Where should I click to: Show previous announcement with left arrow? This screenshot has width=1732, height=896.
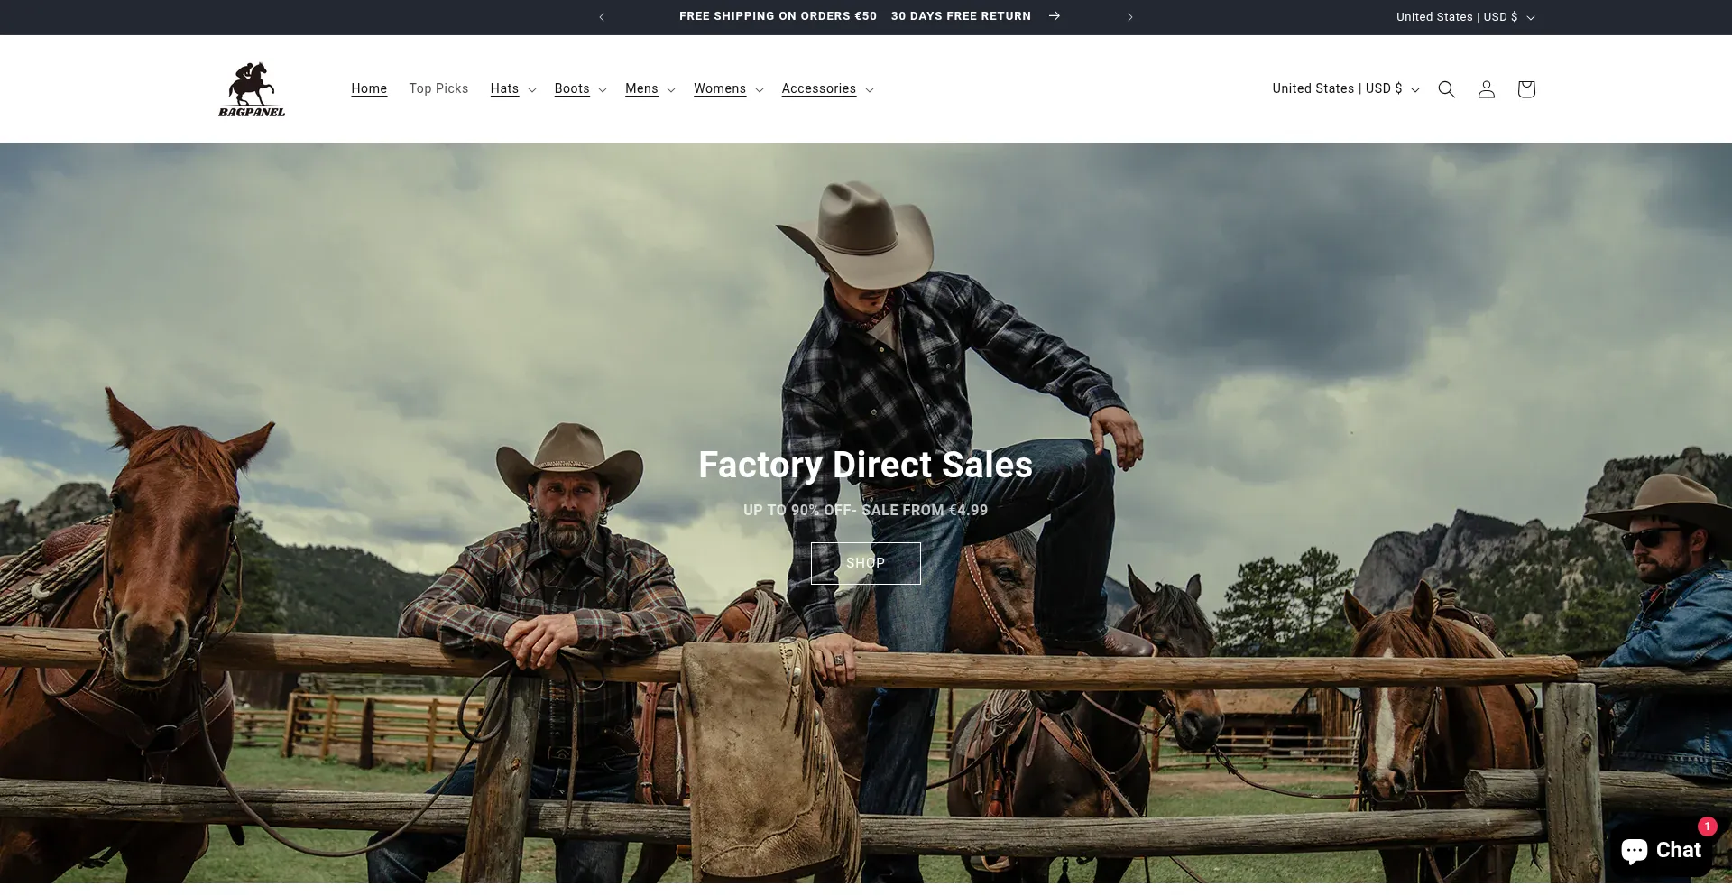click(602, 17)
